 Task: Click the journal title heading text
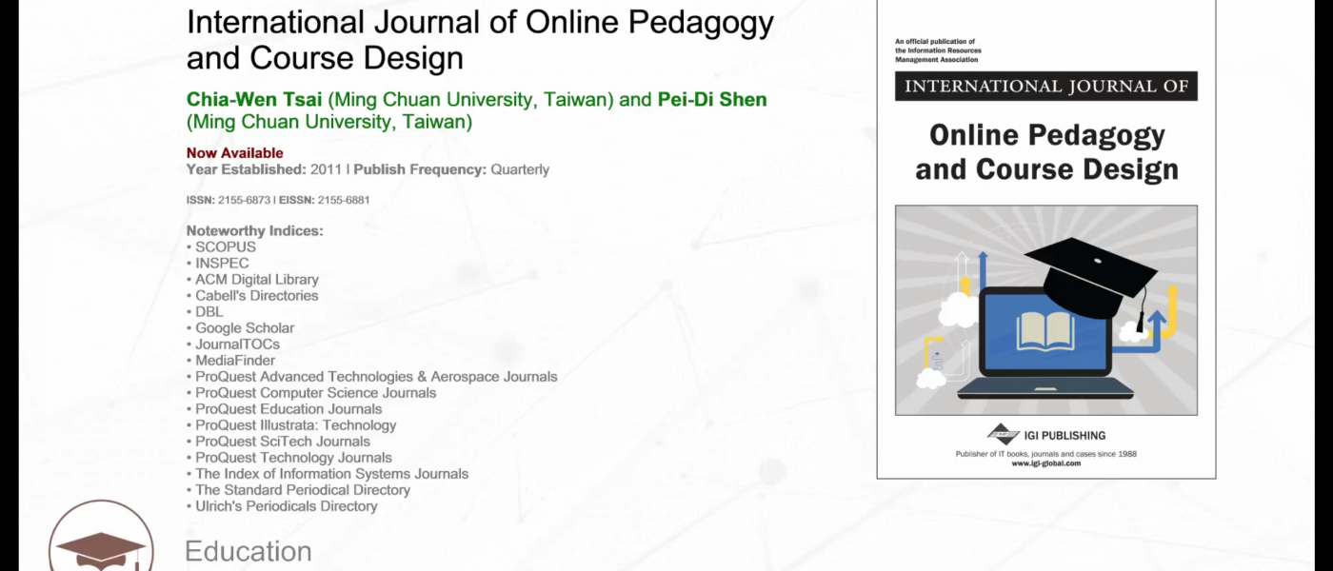pyautogui.click(x=480, y=40)
